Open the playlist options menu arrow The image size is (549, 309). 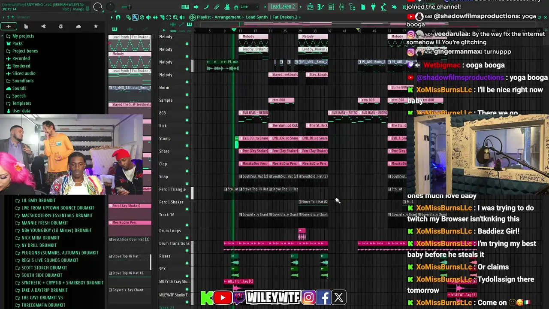pos(112,17)
